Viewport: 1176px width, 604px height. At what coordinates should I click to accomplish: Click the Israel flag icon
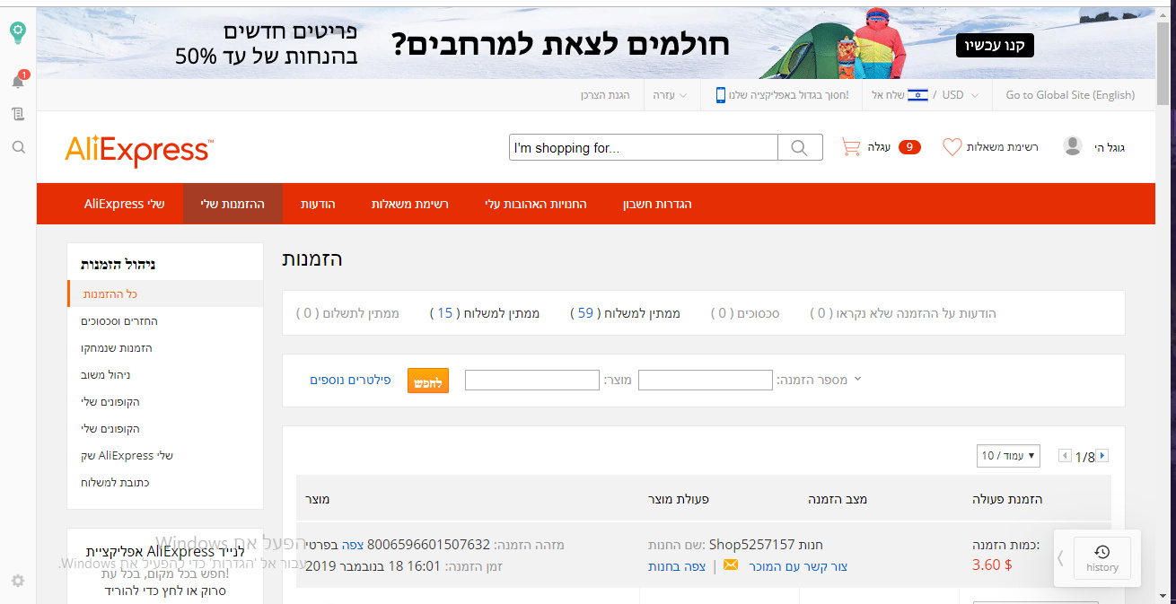(917, 95)
